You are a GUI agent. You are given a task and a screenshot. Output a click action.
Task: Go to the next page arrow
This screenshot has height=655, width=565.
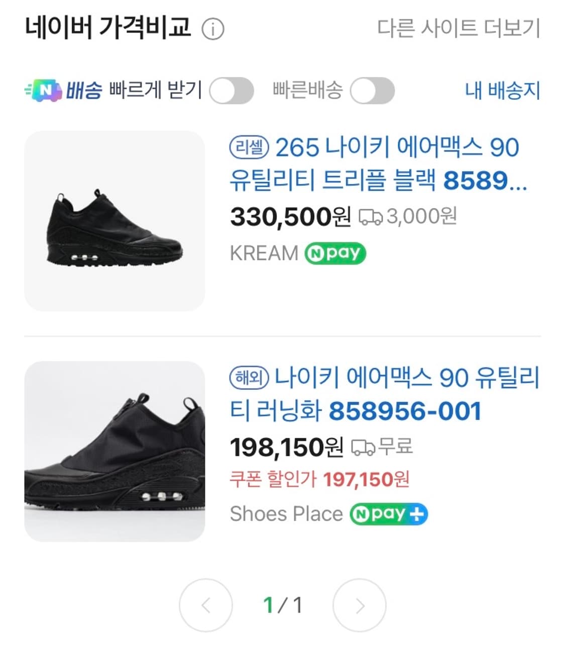point(360,605)
